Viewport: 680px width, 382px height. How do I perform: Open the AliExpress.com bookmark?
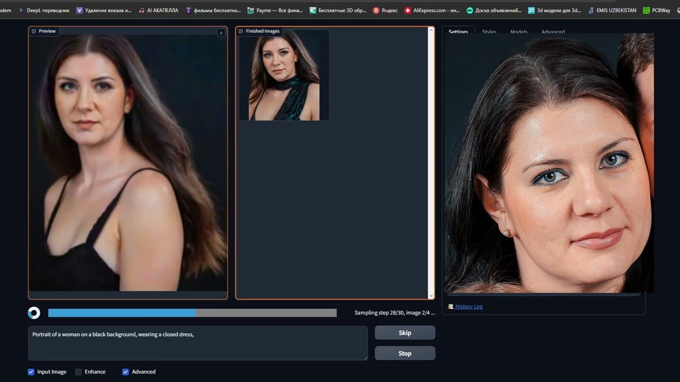[432, 10]
